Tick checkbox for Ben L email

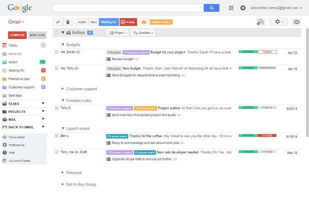[x=57, y=135]
